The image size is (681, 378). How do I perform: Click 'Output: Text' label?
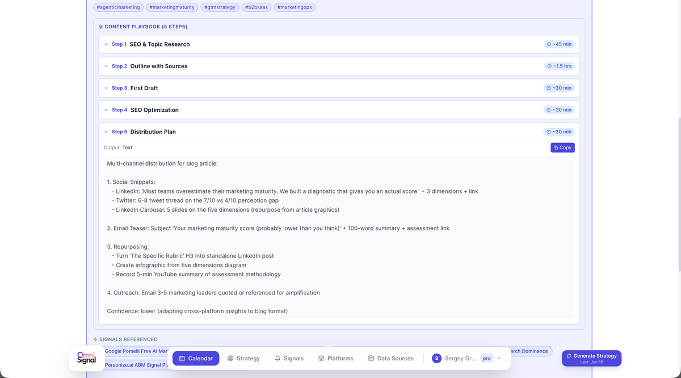[118, 148]
